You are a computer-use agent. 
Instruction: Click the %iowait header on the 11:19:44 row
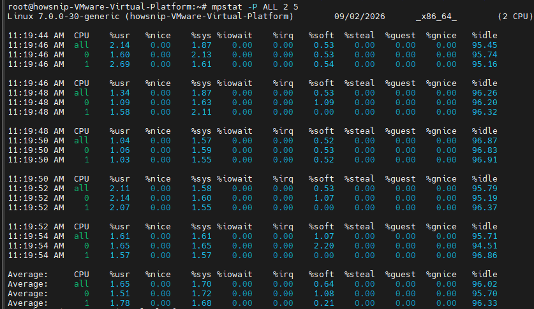click(235, 35)
